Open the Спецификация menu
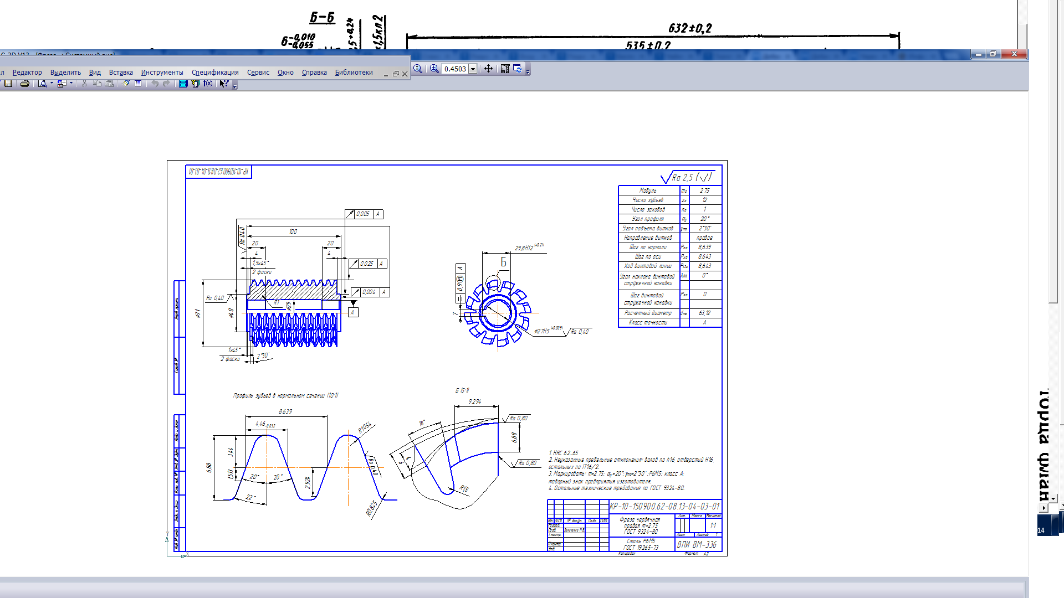 pos(215,73)
